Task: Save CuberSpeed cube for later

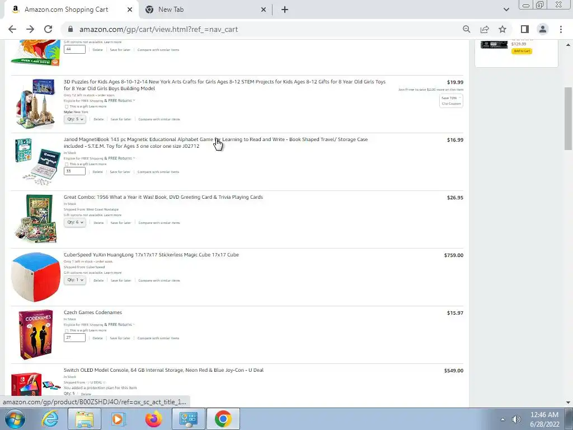Action: tap(121, 281)
